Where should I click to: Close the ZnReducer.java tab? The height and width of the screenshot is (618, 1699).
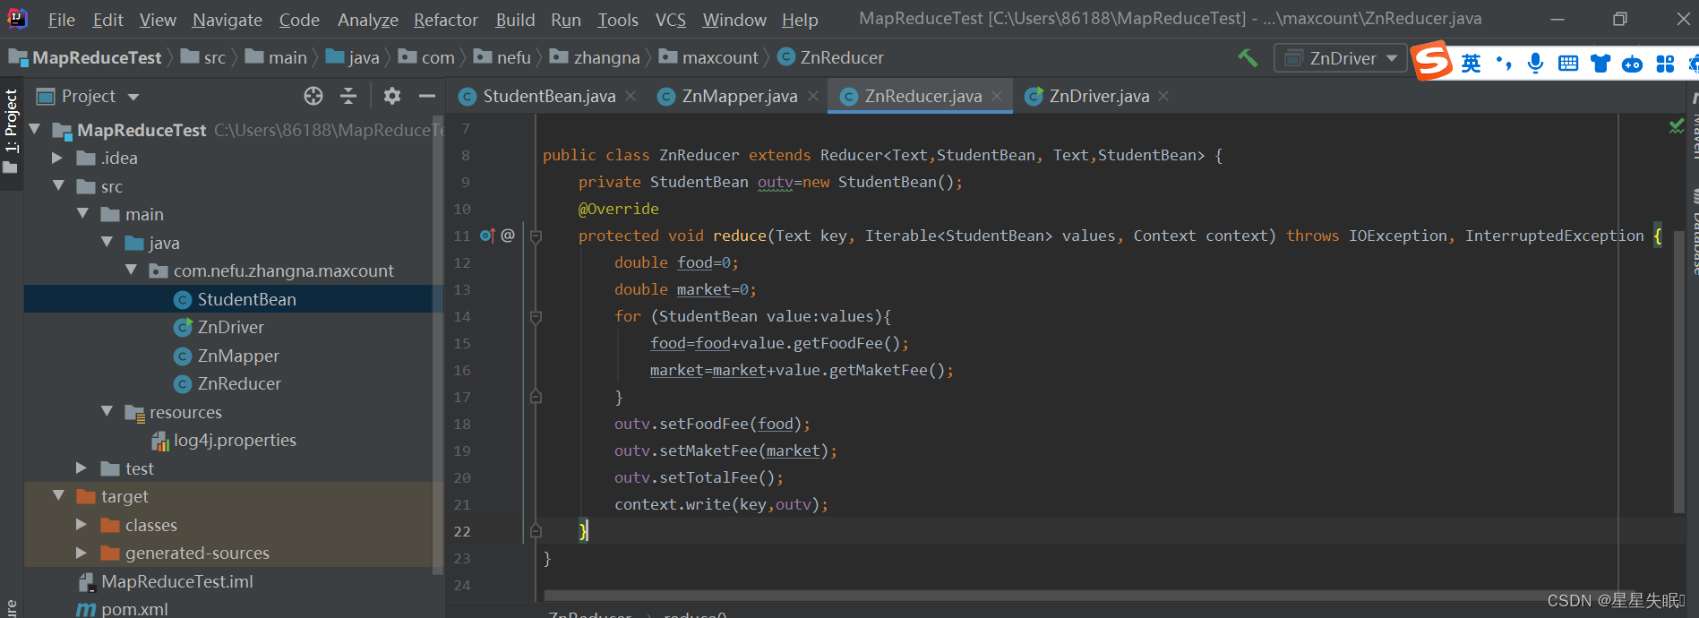(996, 96)
